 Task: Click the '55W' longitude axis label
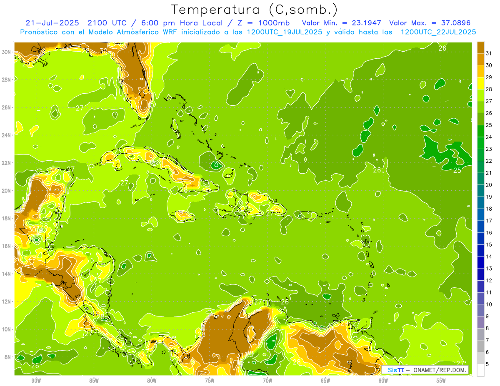coord(441,381)
